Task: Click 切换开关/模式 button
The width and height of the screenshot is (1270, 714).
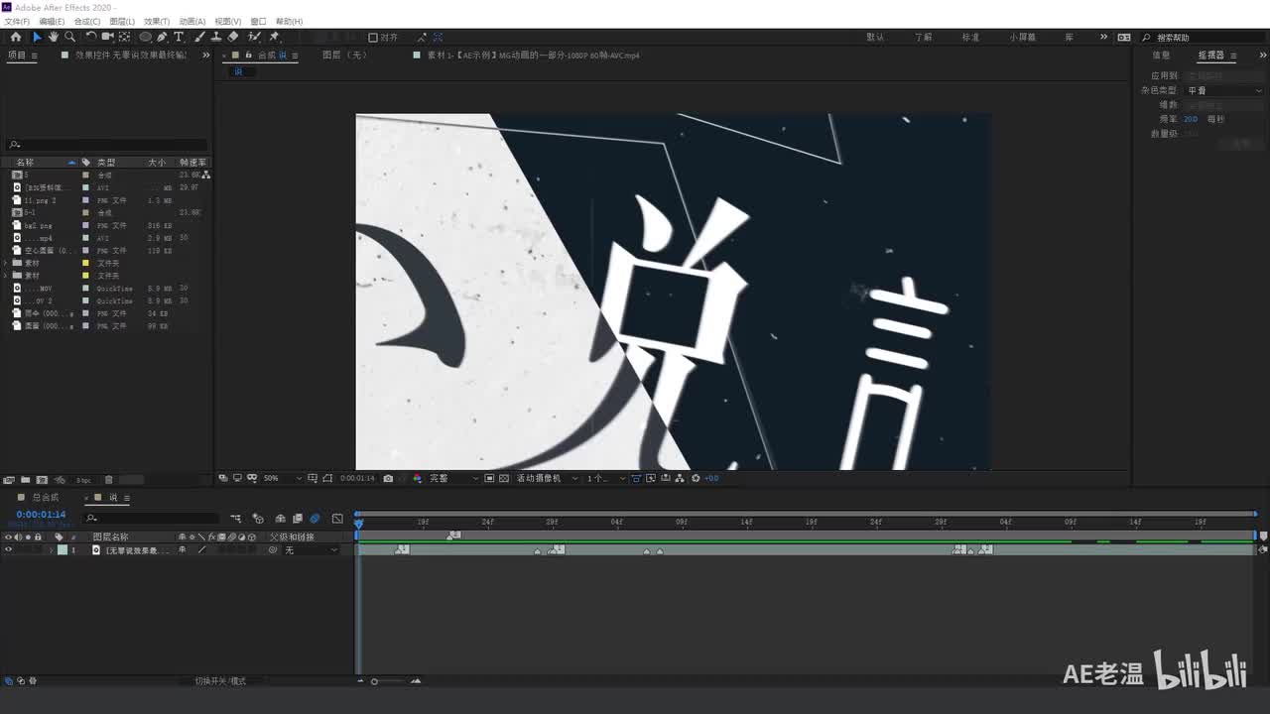Action: (220, 681)
